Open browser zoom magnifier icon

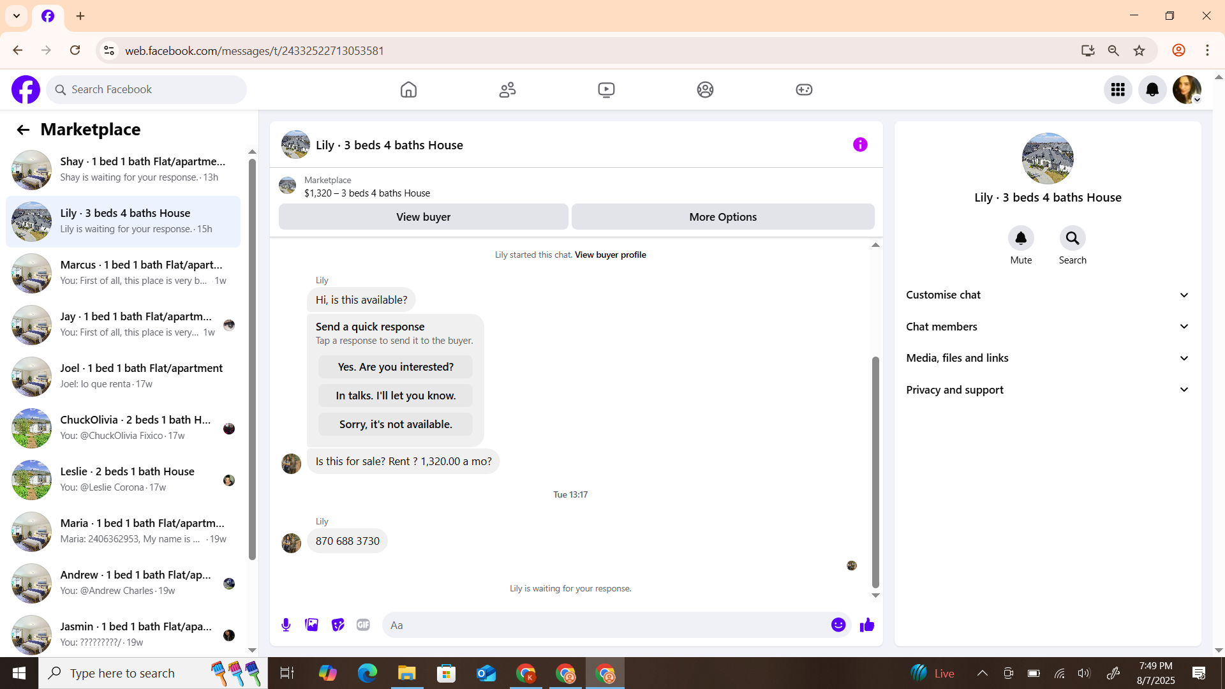point(1113,50)
